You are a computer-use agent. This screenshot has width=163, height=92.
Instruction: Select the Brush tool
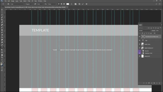2,27
